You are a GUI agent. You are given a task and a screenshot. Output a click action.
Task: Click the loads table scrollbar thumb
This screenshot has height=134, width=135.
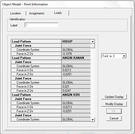93,46
